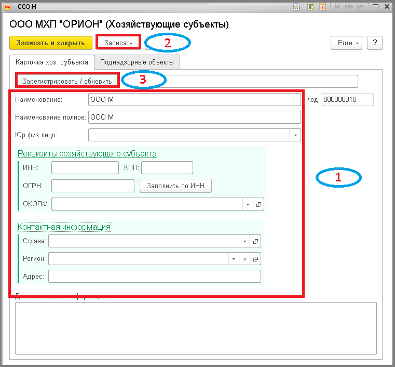The height and width of the screenshot is (367, 395).
Task: Click the Записать и закрыть button
Action: tap(51, 43)
